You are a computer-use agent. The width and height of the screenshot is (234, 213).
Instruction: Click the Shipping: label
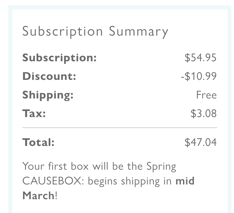(x=48, y=95)
